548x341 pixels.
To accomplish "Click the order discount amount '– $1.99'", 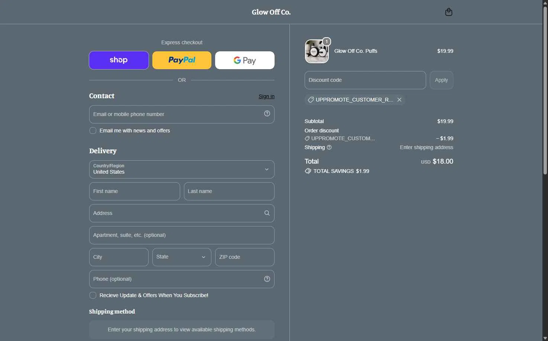I will click(x=445, y=138).
